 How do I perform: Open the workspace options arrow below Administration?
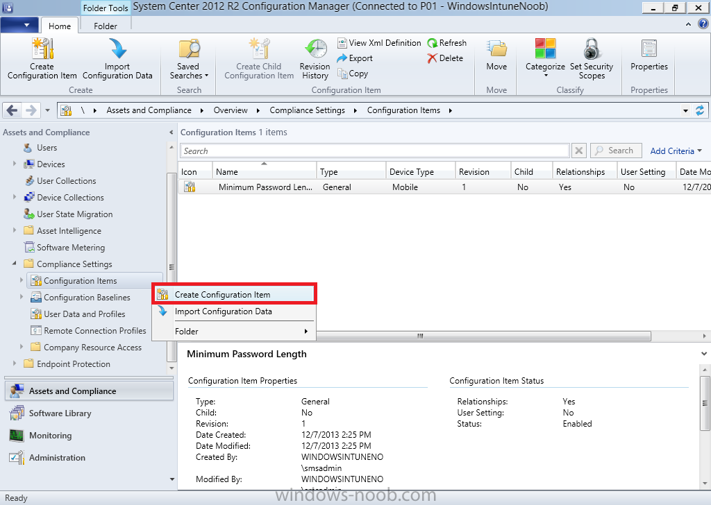172,479
